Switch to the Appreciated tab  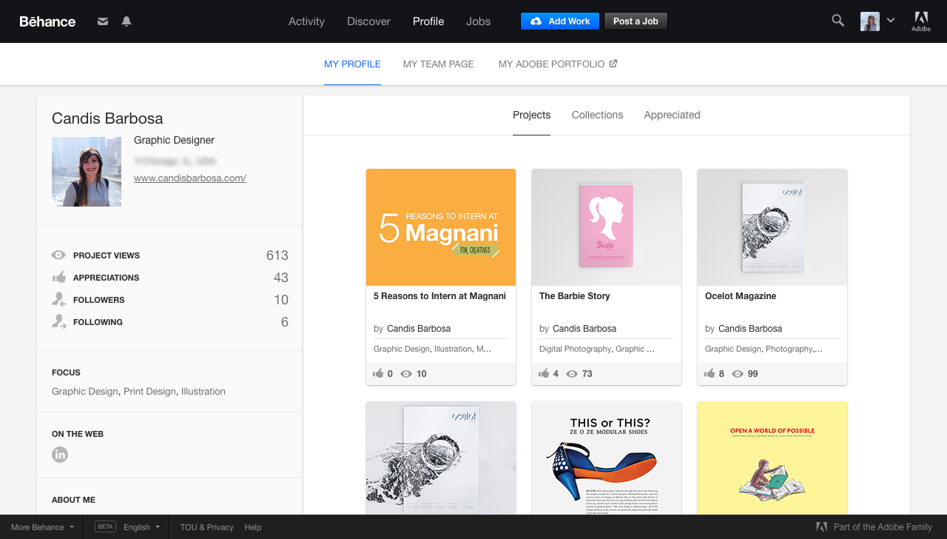672,115
